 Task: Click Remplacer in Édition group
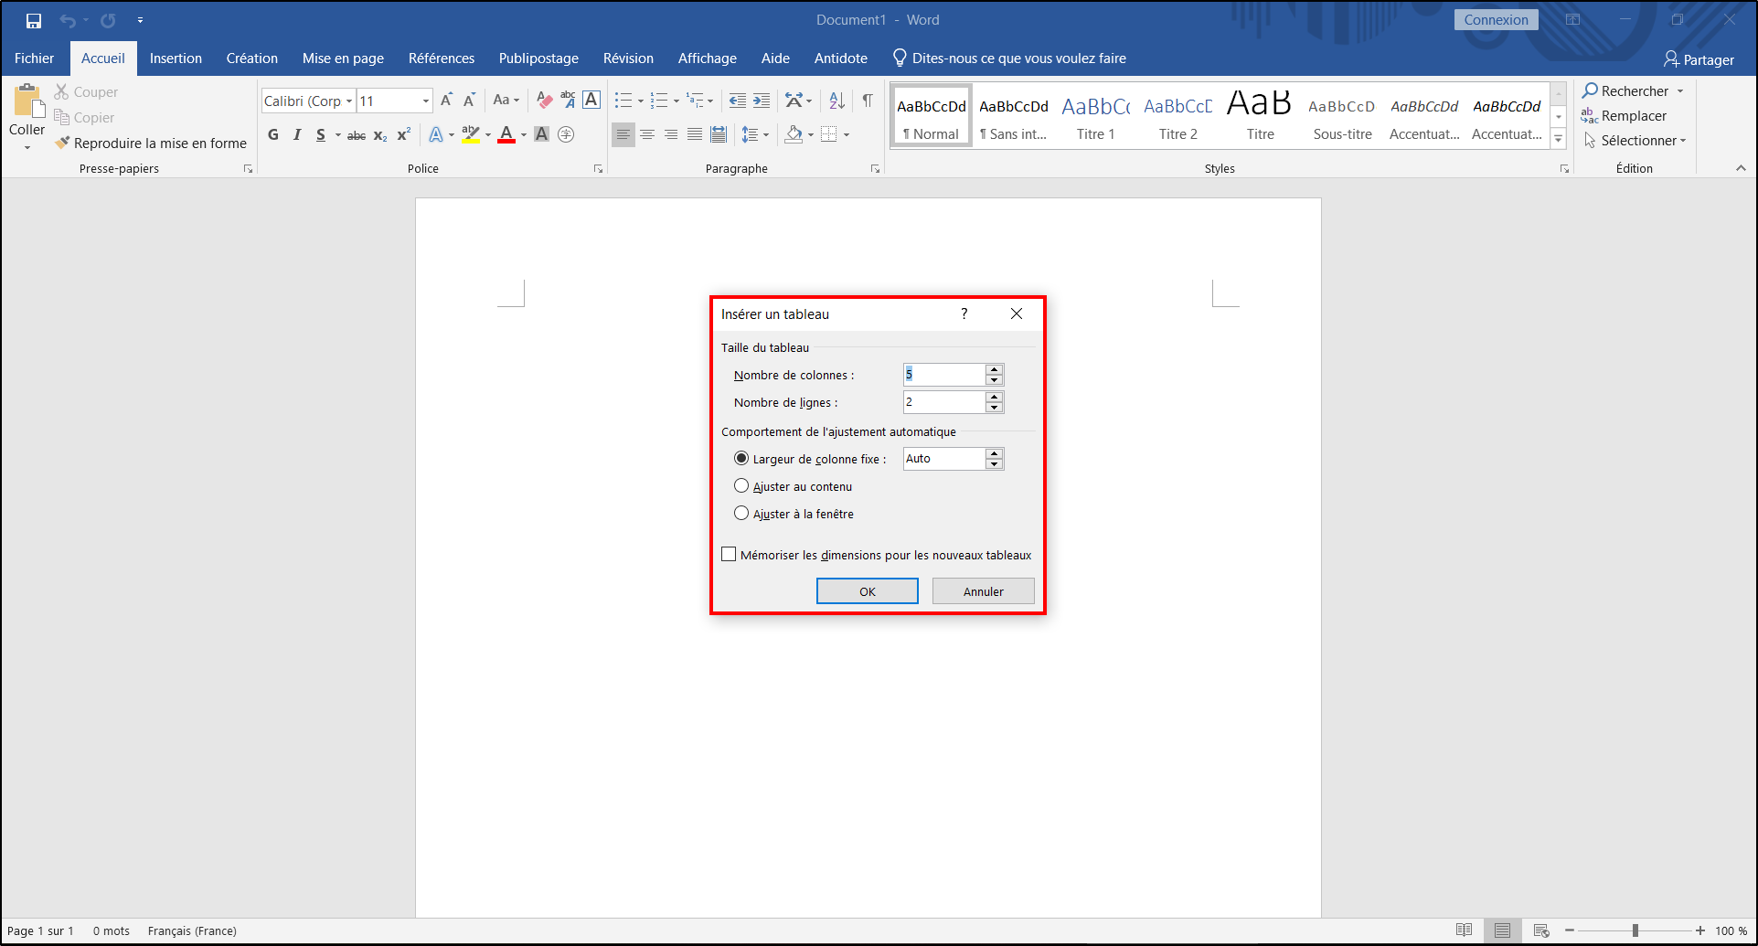pos(1624,116)
